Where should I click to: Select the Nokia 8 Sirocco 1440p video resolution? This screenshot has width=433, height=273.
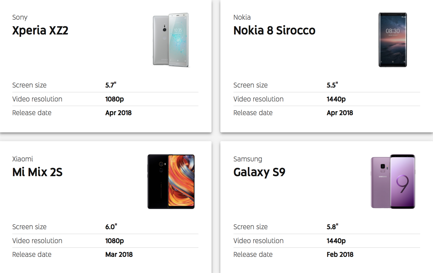(336, 99)
